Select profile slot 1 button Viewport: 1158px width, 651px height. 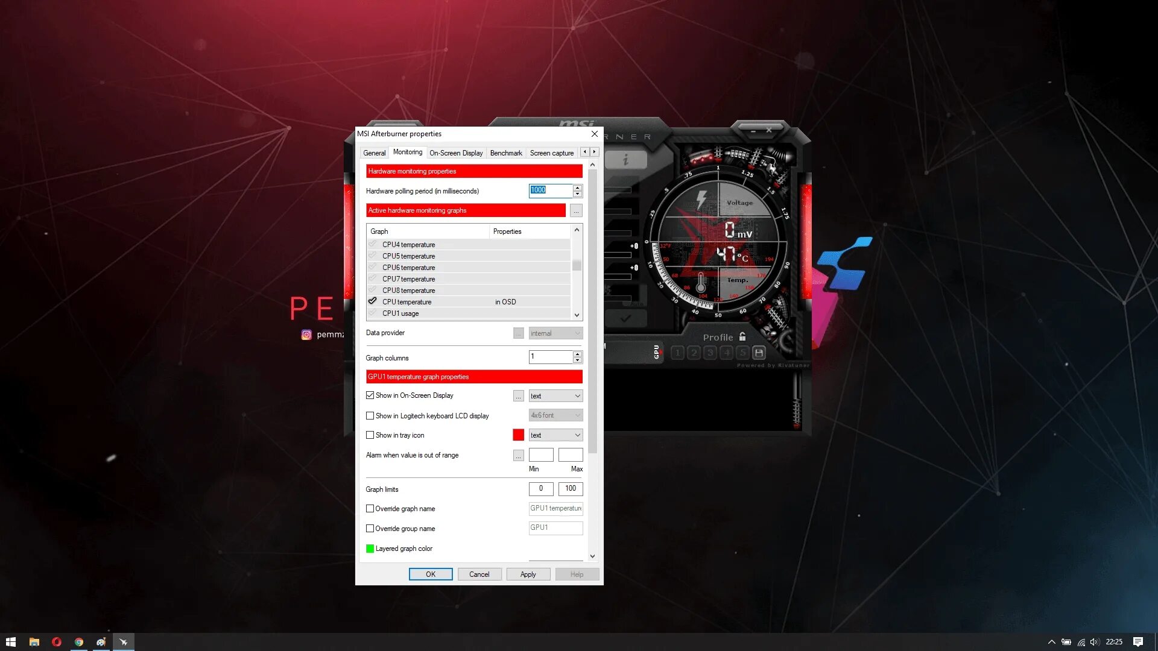click(x=677, y=353)
